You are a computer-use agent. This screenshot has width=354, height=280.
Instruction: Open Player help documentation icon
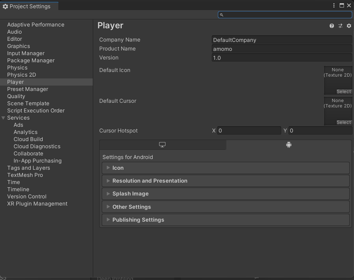pyautogui.click(x=331, y=26)
